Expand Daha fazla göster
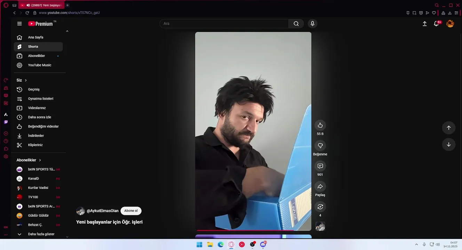This screenshot has height=250, width=462. [x=38, y=234]
